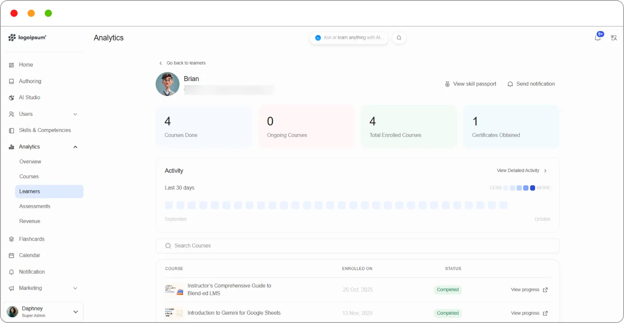Click the language translate icon
This screenshot has height=323, width=624.
(x=614, y=38)
